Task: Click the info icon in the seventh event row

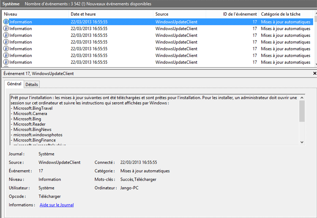Action: click(6, 62)
